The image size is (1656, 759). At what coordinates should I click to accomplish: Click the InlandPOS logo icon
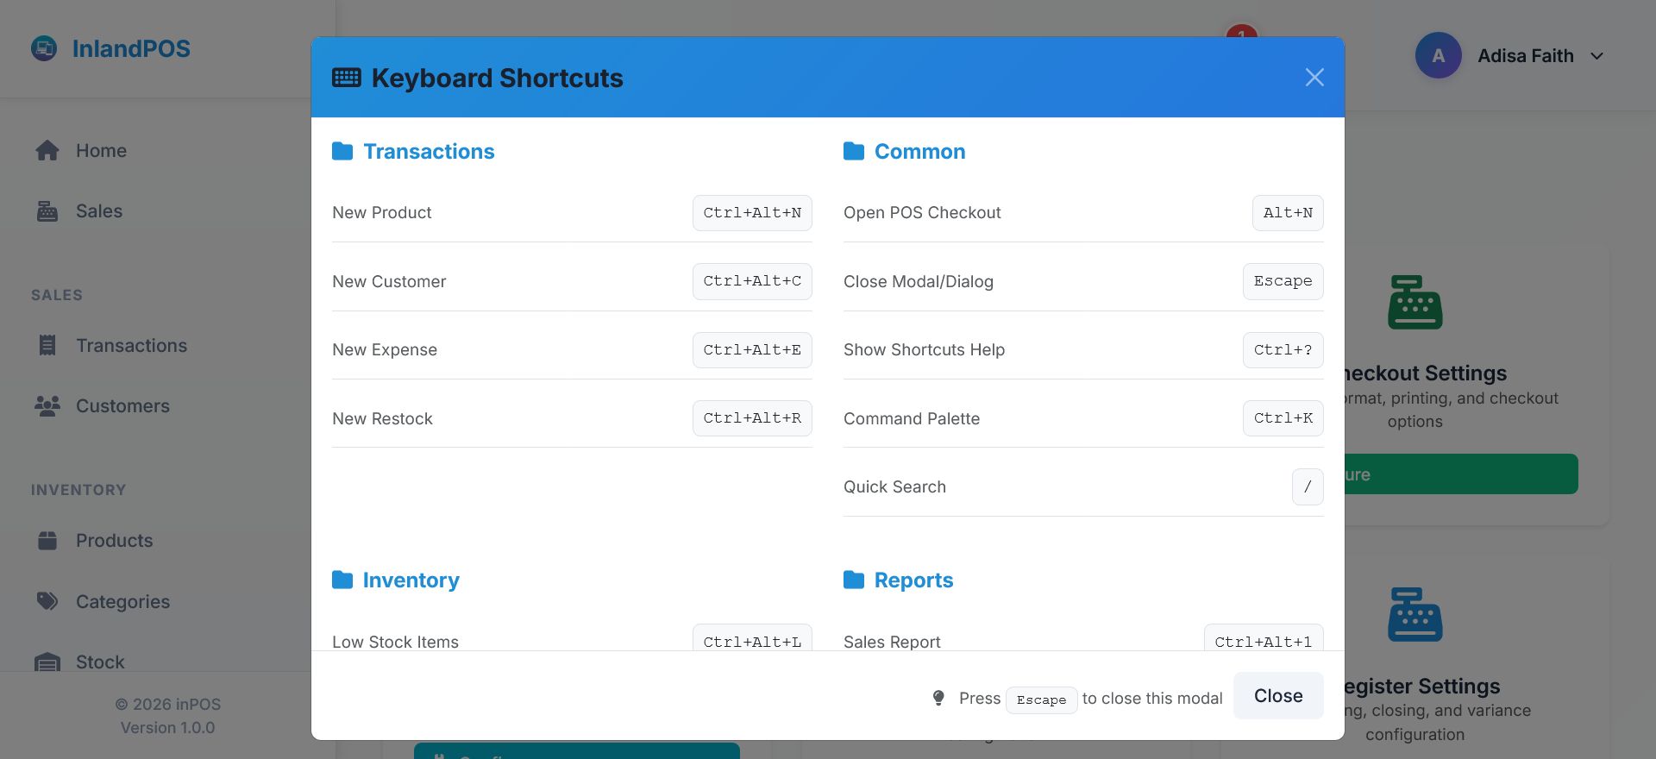click(x=44, y=48)
